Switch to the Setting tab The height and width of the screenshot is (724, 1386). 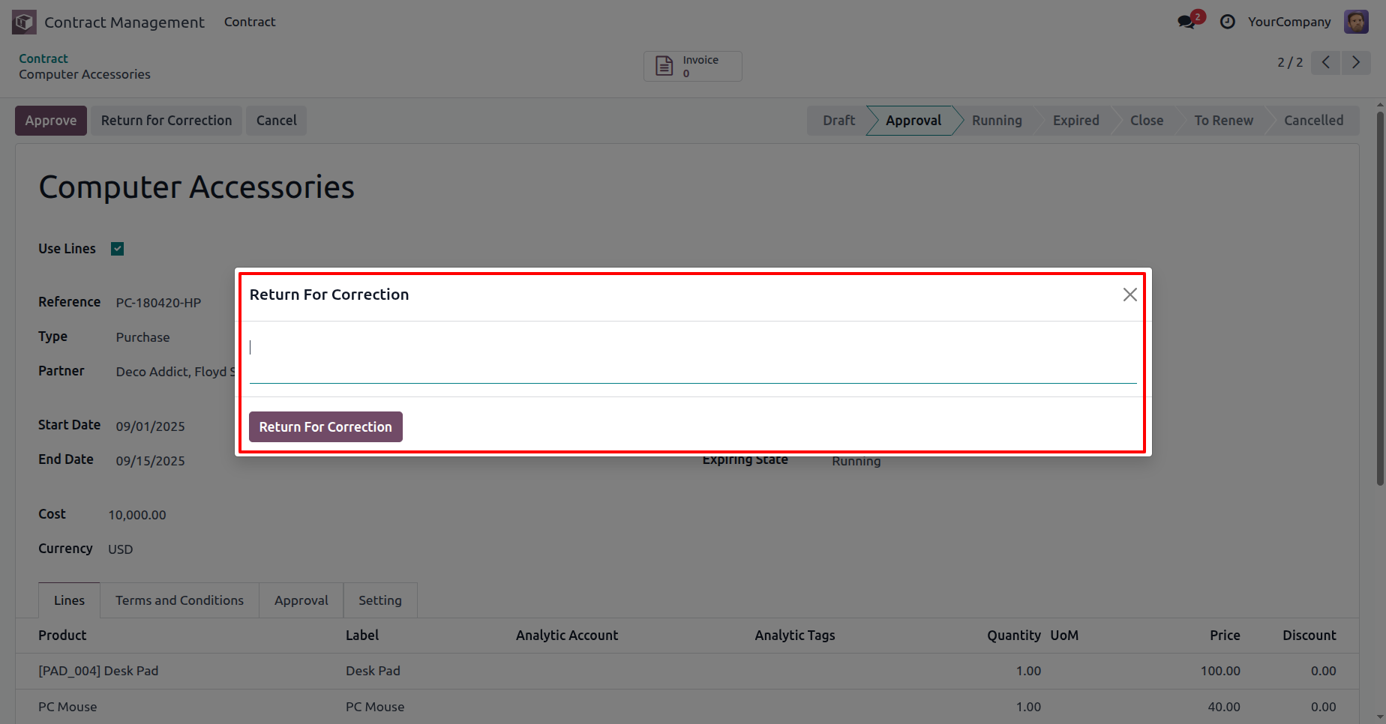point(379,600)
